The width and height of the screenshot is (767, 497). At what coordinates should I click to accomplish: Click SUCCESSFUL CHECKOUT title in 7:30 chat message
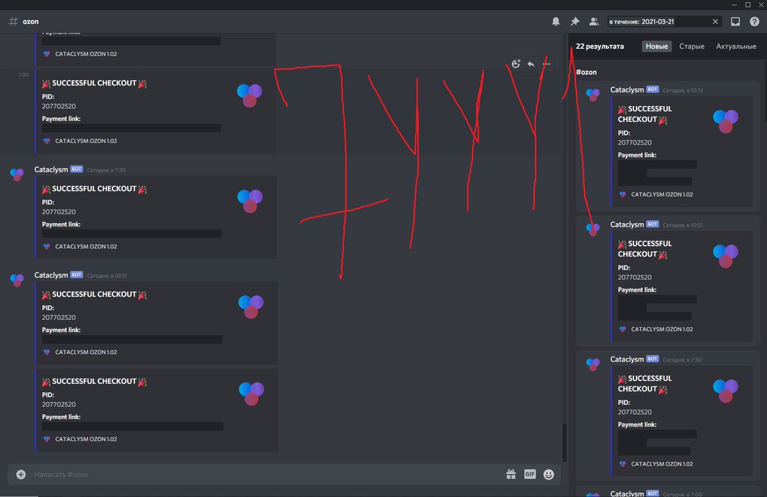click(95, 189)
